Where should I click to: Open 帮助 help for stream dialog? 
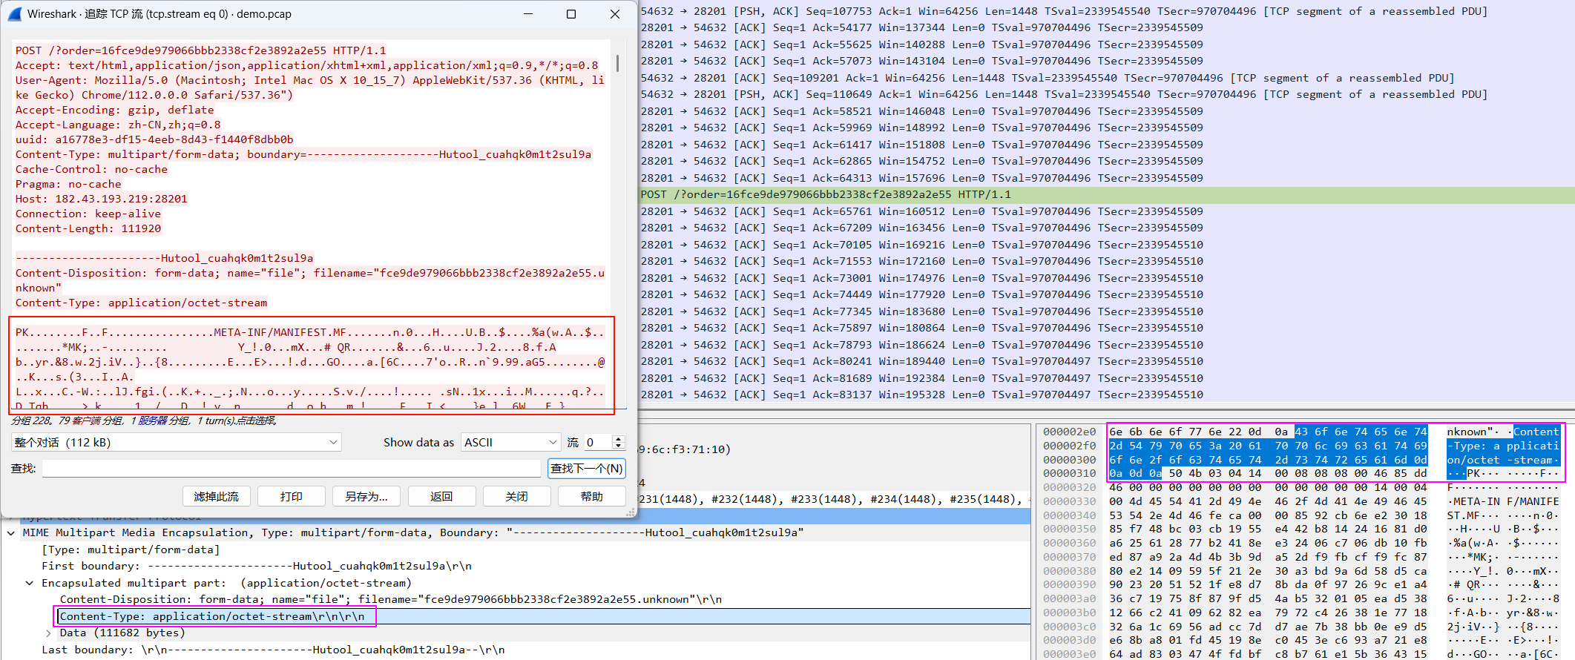591,496
